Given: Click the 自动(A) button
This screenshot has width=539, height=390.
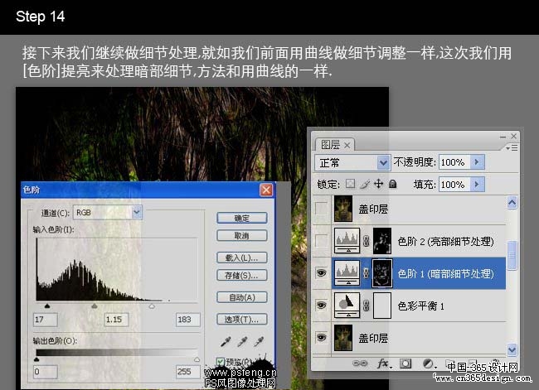Looking at the screenshot, I should click(242, 297).
